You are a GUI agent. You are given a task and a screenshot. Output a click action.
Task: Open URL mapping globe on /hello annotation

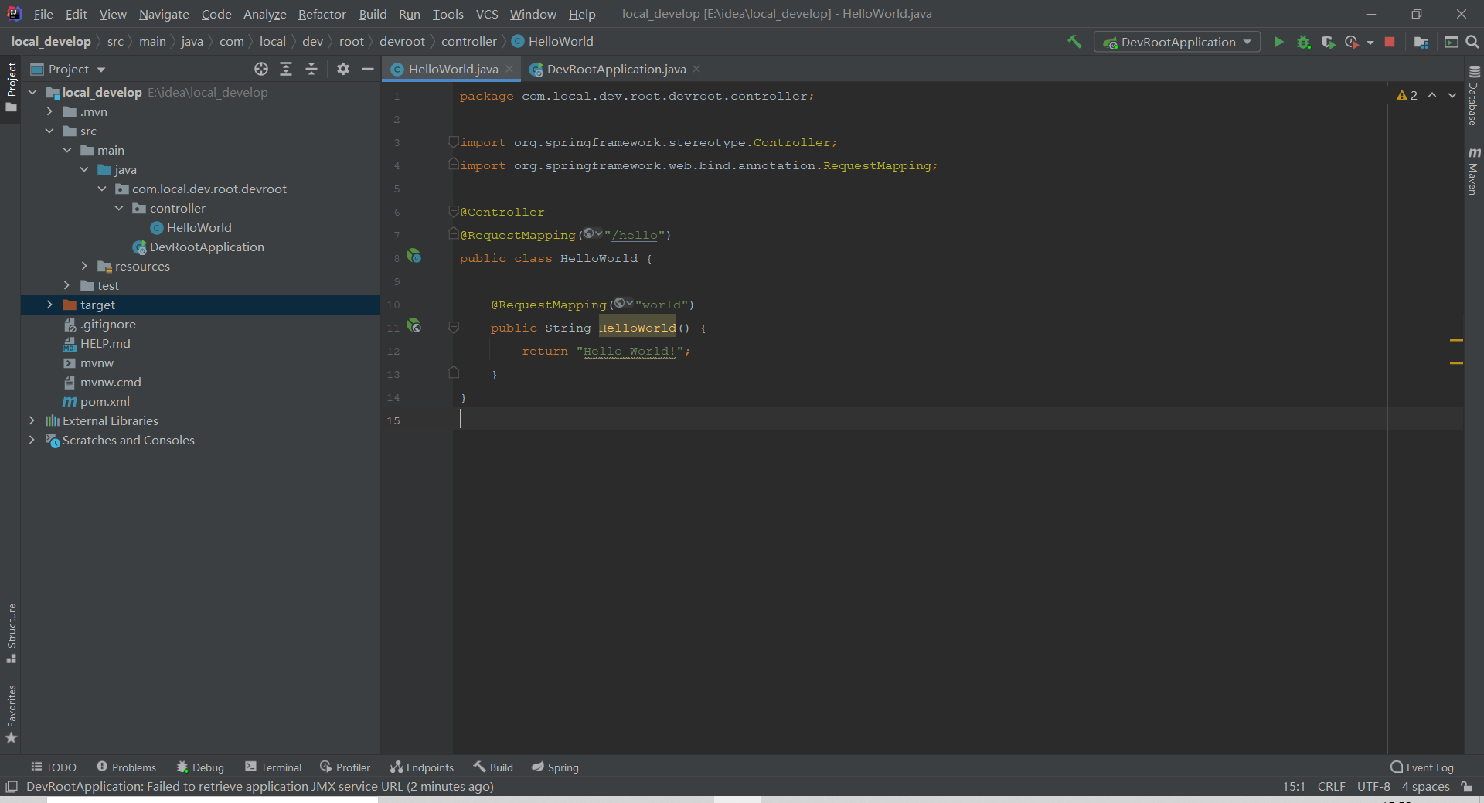tap(592, 233)
